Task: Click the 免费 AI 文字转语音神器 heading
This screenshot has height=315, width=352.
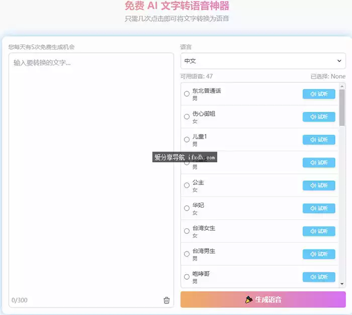Action: click(177, 6)
